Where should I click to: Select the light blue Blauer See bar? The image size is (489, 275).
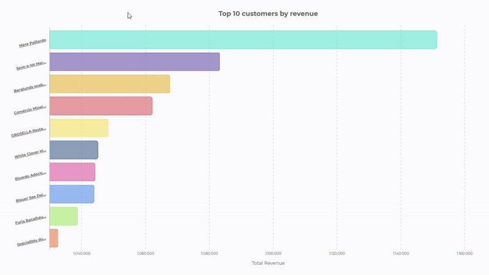click(x=72, y=194)
